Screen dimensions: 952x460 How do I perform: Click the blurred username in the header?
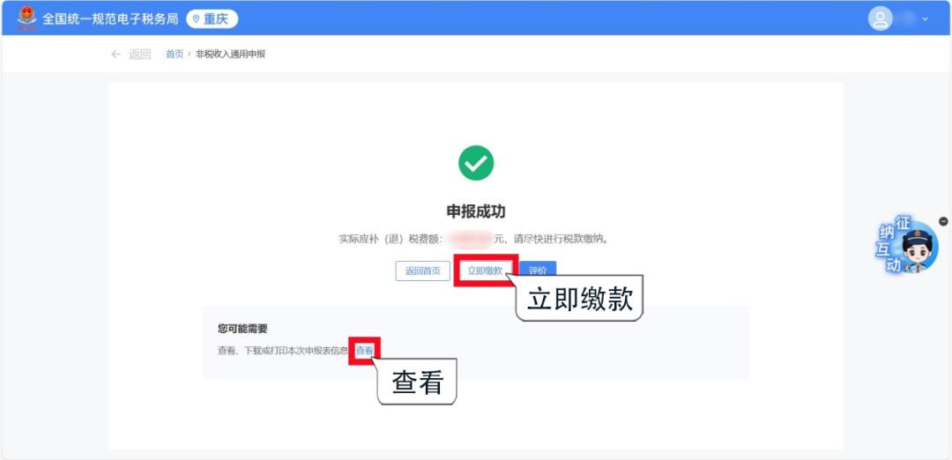tap(908, 19)
